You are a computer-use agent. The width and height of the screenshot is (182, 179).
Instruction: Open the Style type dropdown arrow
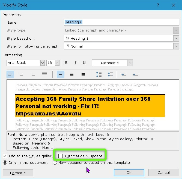(176, 30)
